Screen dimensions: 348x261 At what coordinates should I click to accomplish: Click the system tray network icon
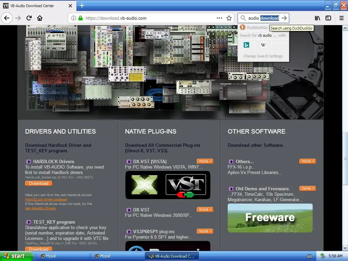(323, 256)
